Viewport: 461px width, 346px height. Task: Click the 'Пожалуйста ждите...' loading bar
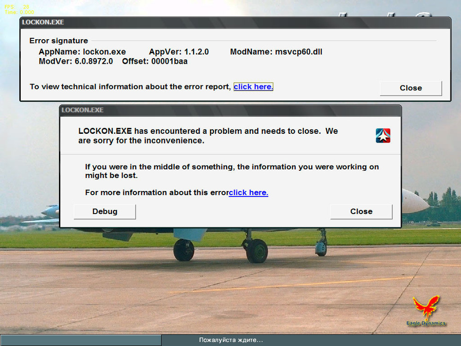coord(230,340)
